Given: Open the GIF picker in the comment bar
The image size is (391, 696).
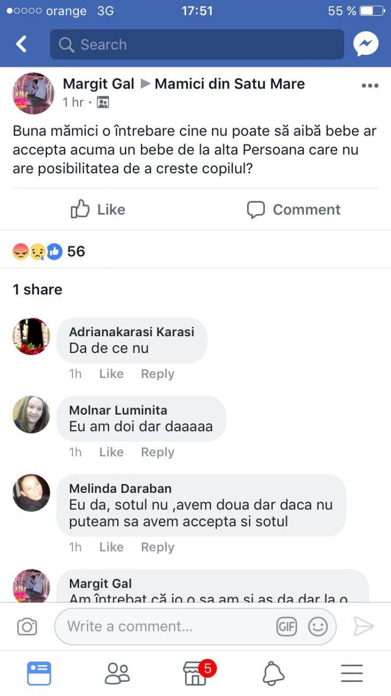Looking at the screenshot, I should coord(286,626).
